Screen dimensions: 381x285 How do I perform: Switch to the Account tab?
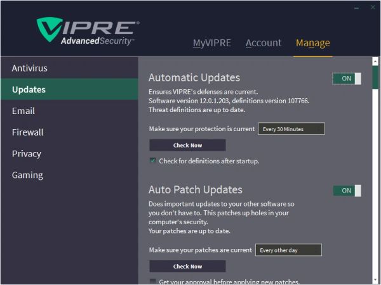click(x=264, y=43)
